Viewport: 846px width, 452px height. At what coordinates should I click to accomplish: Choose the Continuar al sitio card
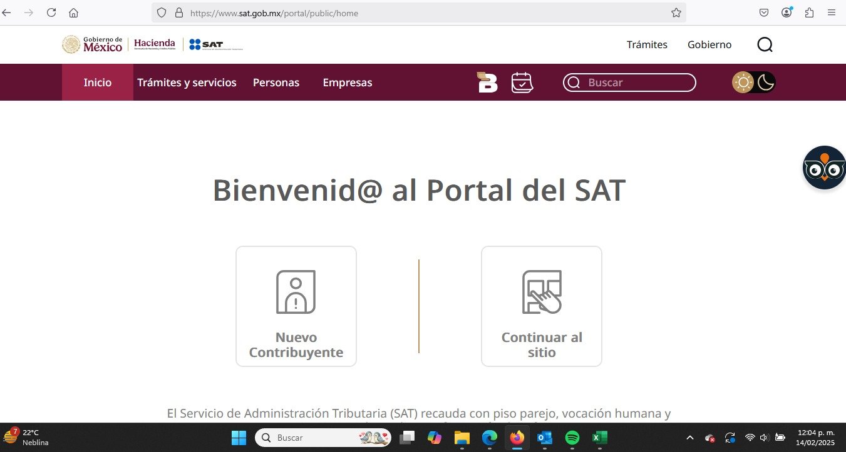click(x=542, y=306)
